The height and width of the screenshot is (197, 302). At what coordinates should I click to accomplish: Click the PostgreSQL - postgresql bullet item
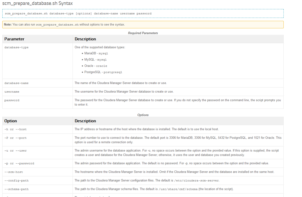click(x=103, y=72)
